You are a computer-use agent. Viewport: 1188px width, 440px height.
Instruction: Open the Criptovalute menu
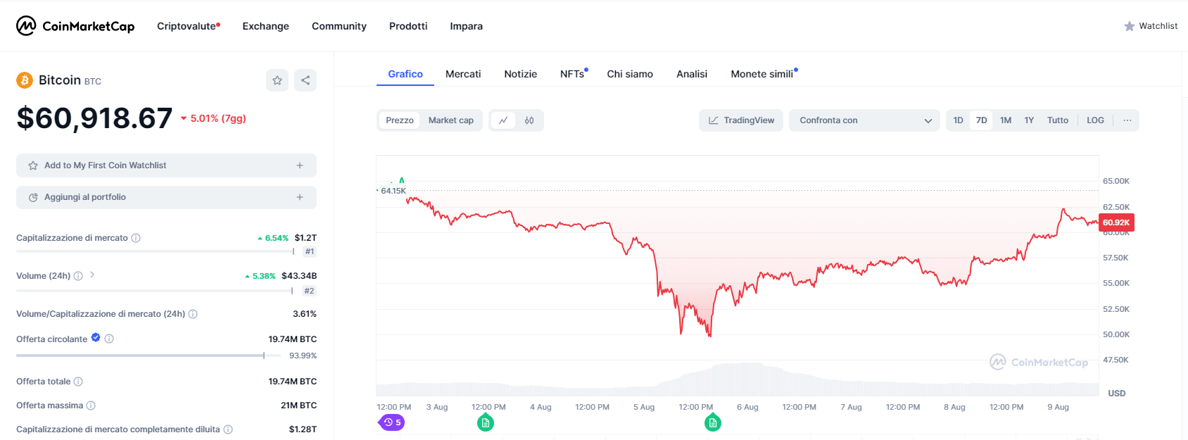click(187, 26)
